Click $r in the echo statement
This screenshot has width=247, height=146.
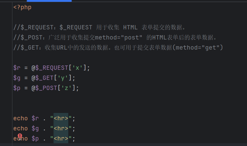pyautogui.click(x=35, y=118)
